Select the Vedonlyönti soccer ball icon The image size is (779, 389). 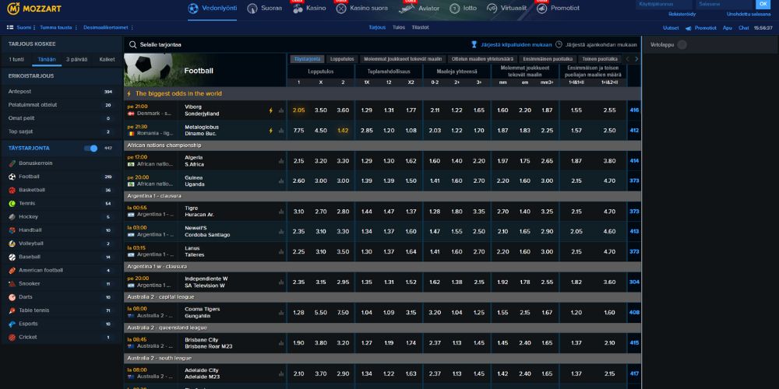pyautogui.click(x=193, y=9)
